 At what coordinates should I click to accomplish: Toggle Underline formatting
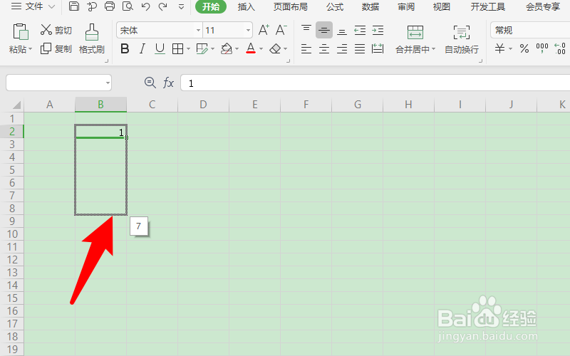click(x=160, y=48)
